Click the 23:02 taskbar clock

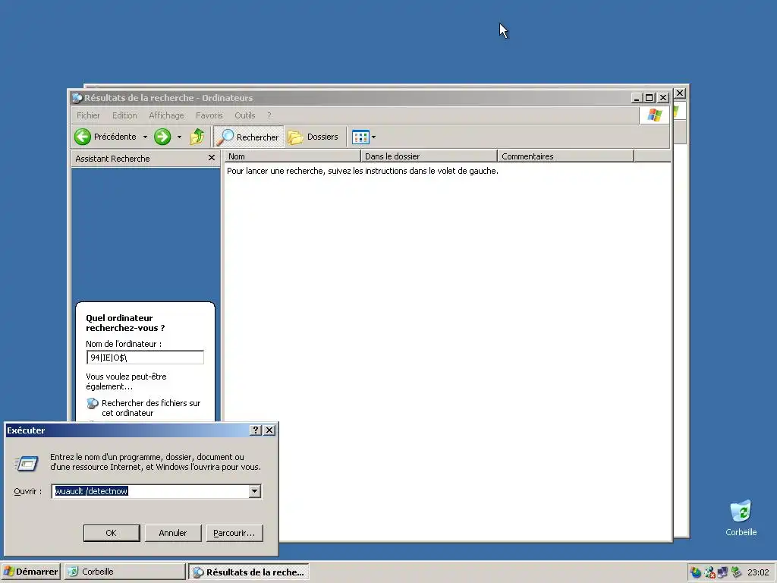click(758, 572)
